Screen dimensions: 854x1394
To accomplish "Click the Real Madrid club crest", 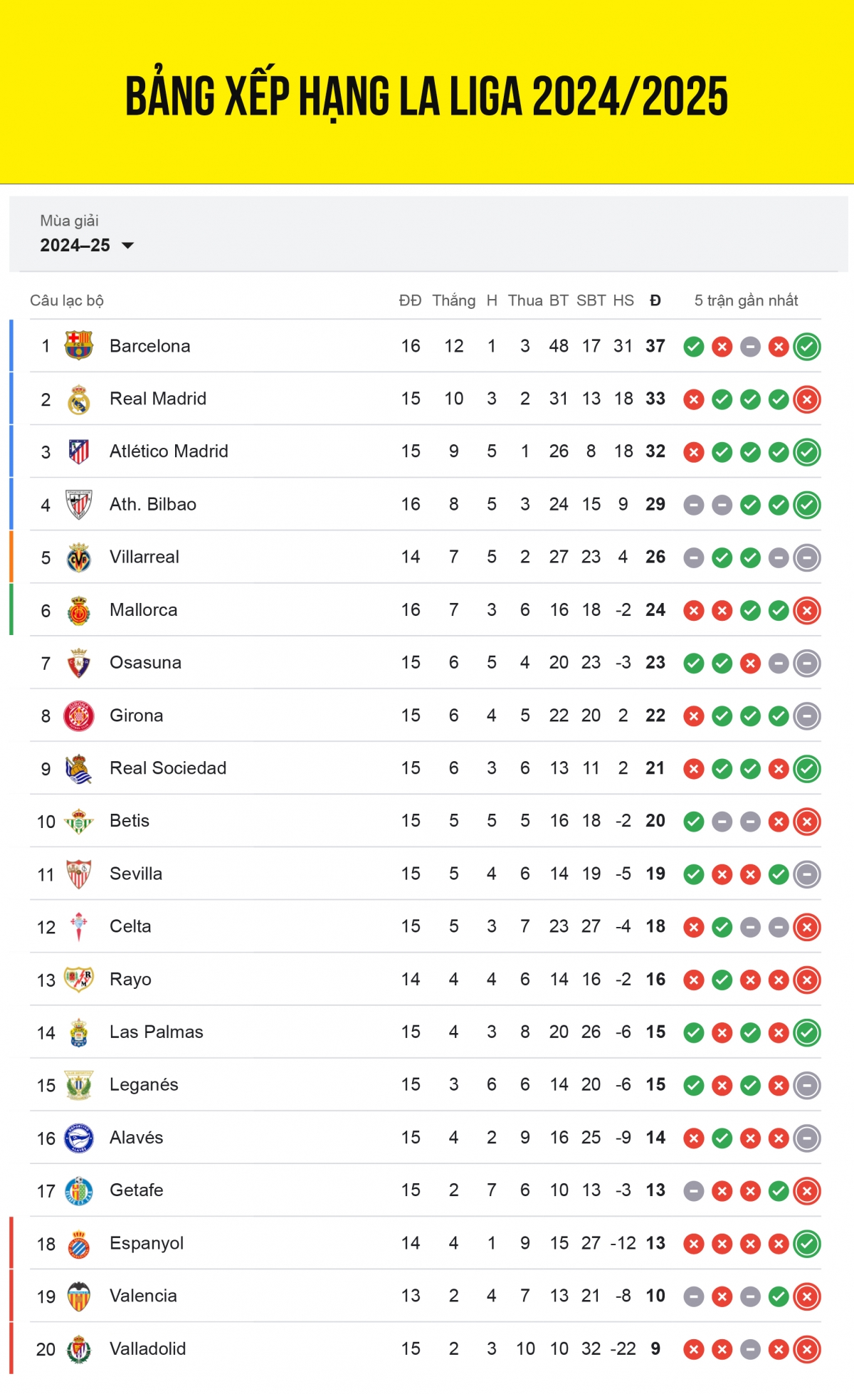I will [x=78, y=399].
